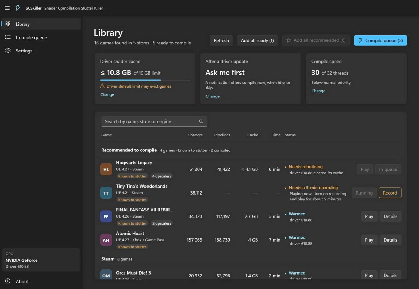This screenshot has width=419, height=289.
Task: Change the after driver update behavior
Action: 213,96
